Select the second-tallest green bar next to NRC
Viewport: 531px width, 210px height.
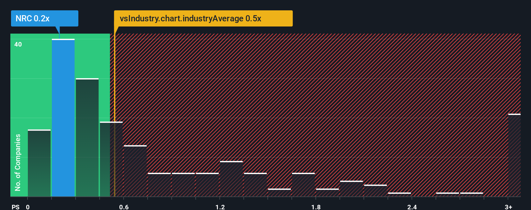click(x=87, y=137)
